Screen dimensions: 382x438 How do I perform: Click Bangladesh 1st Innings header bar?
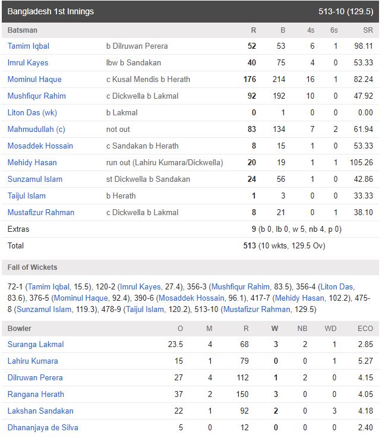(x=190, y=11)
